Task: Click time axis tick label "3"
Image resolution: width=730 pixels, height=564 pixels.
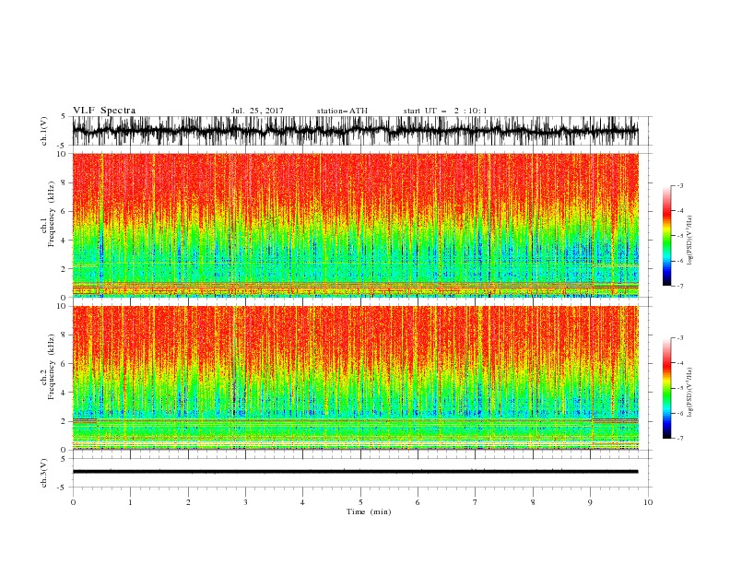Action: pos(245,502)
